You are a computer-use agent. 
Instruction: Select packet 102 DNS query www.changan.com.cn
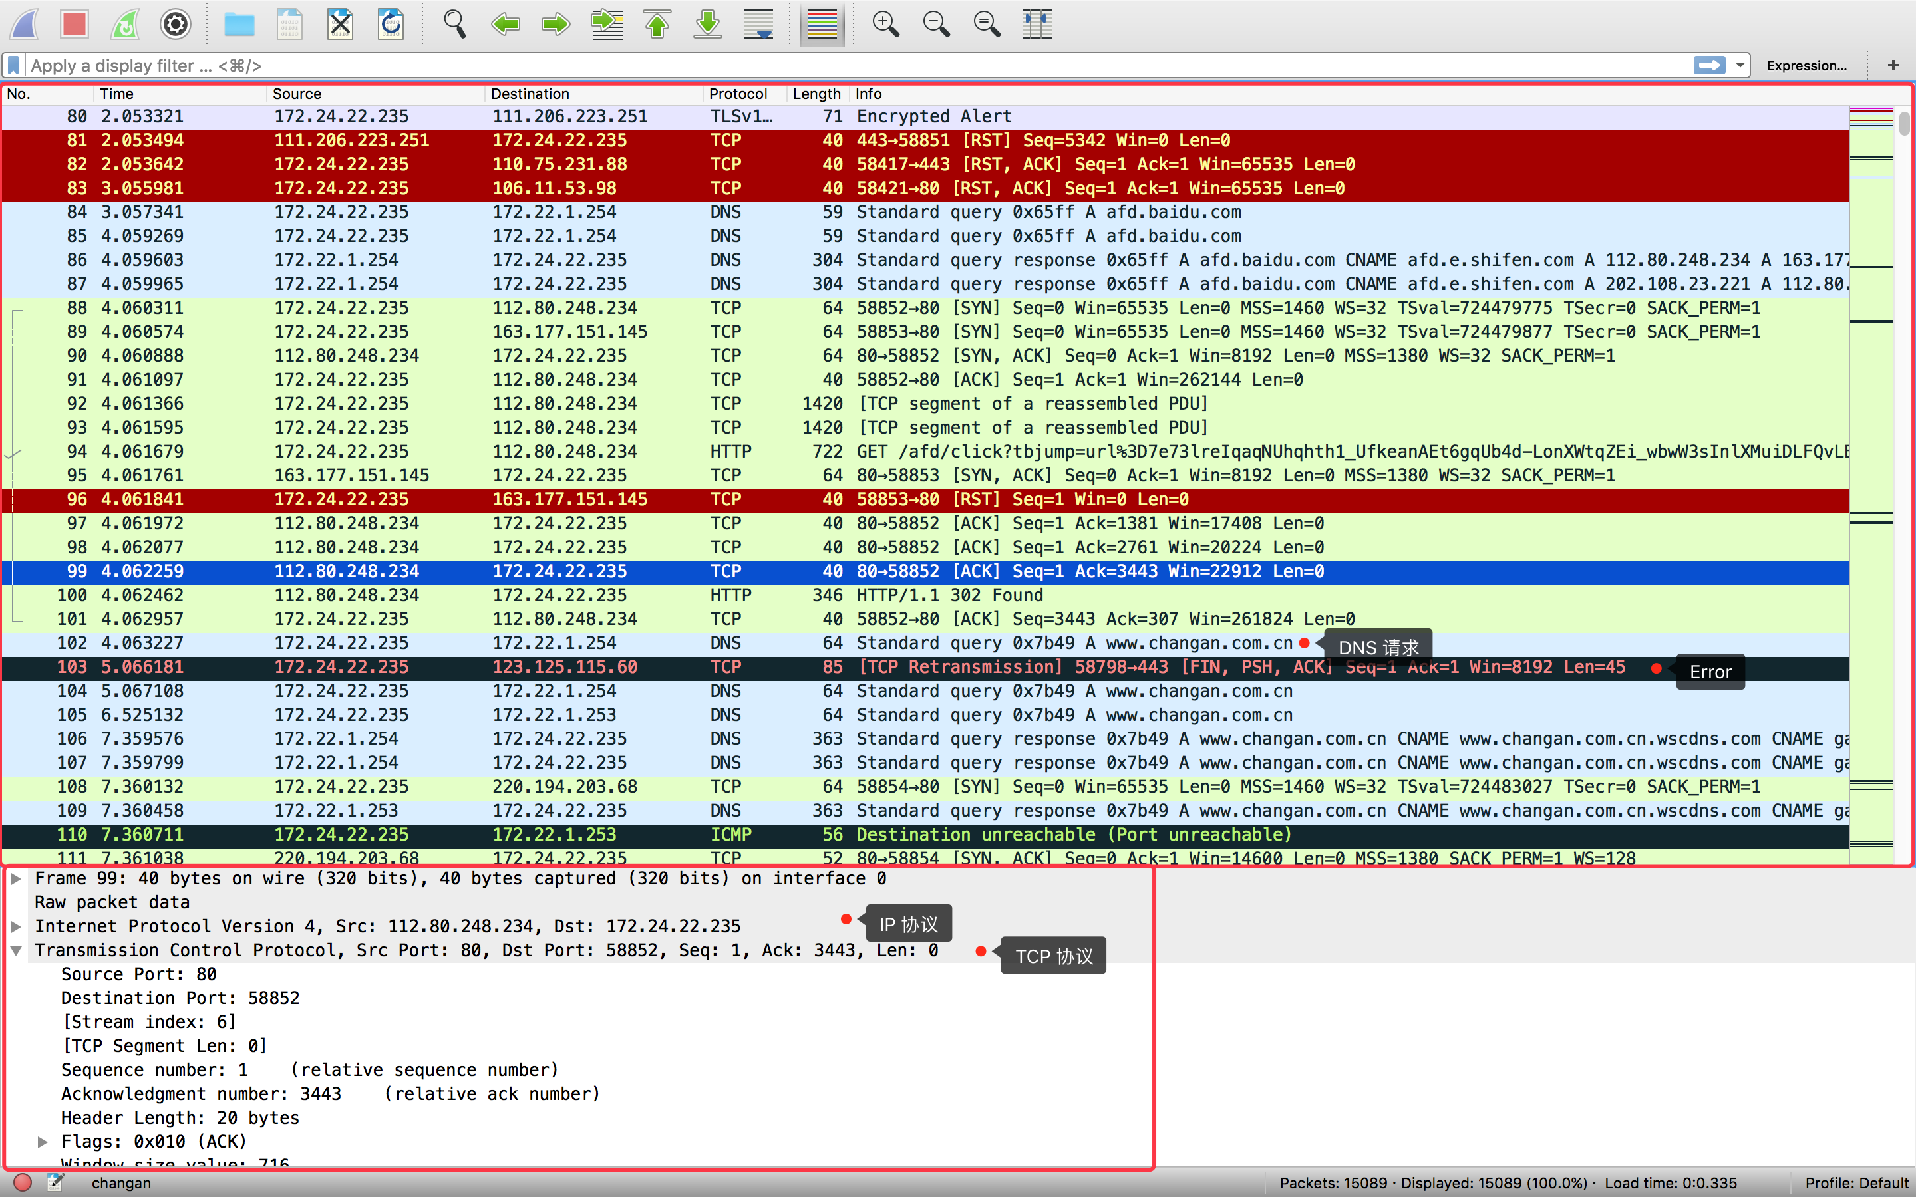(925, 643)
